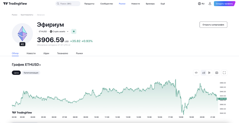Click the Обновлено сегодня timestamp text
The image size is (239, 123).
click(x=53, y=45)
